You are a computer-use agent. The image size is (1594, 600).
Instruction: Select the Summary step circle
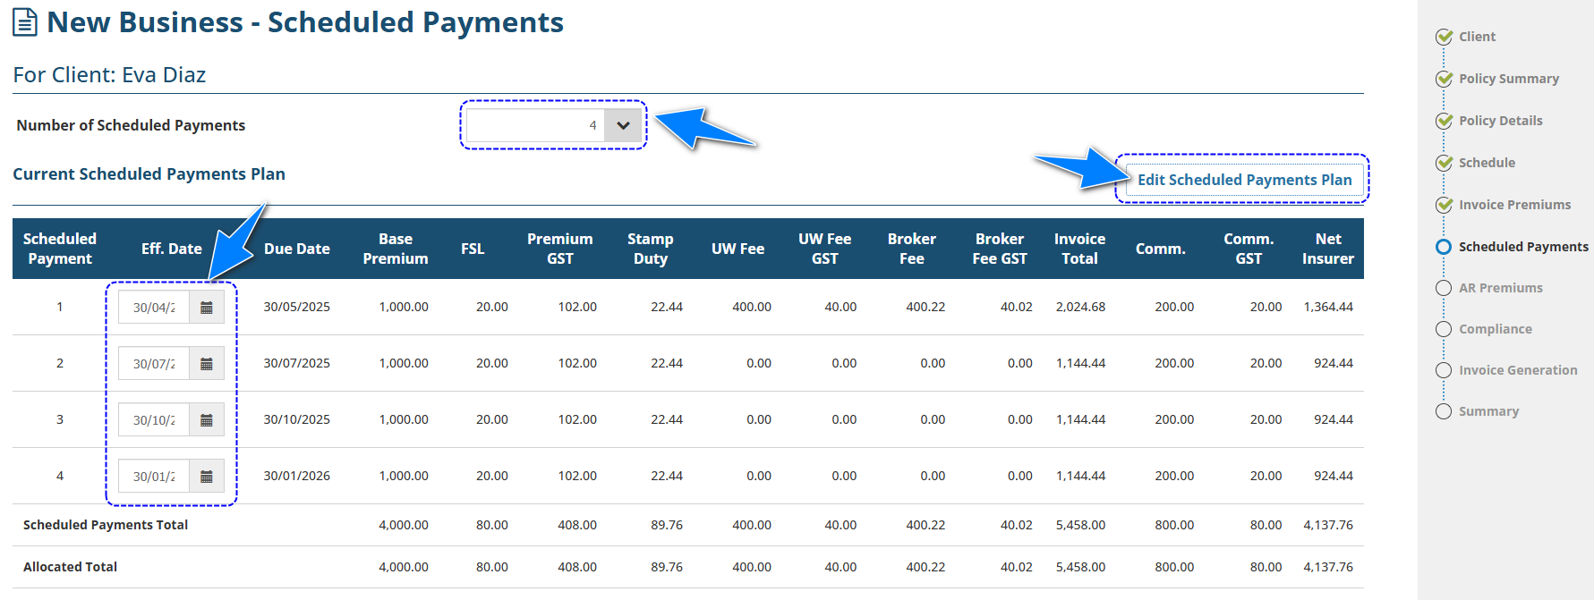click(1444, 411)
